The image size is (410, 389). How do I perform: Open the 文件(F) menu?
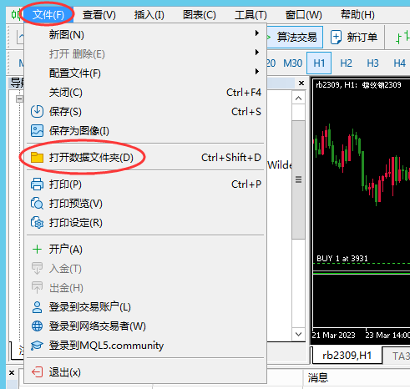click(48, 14)
